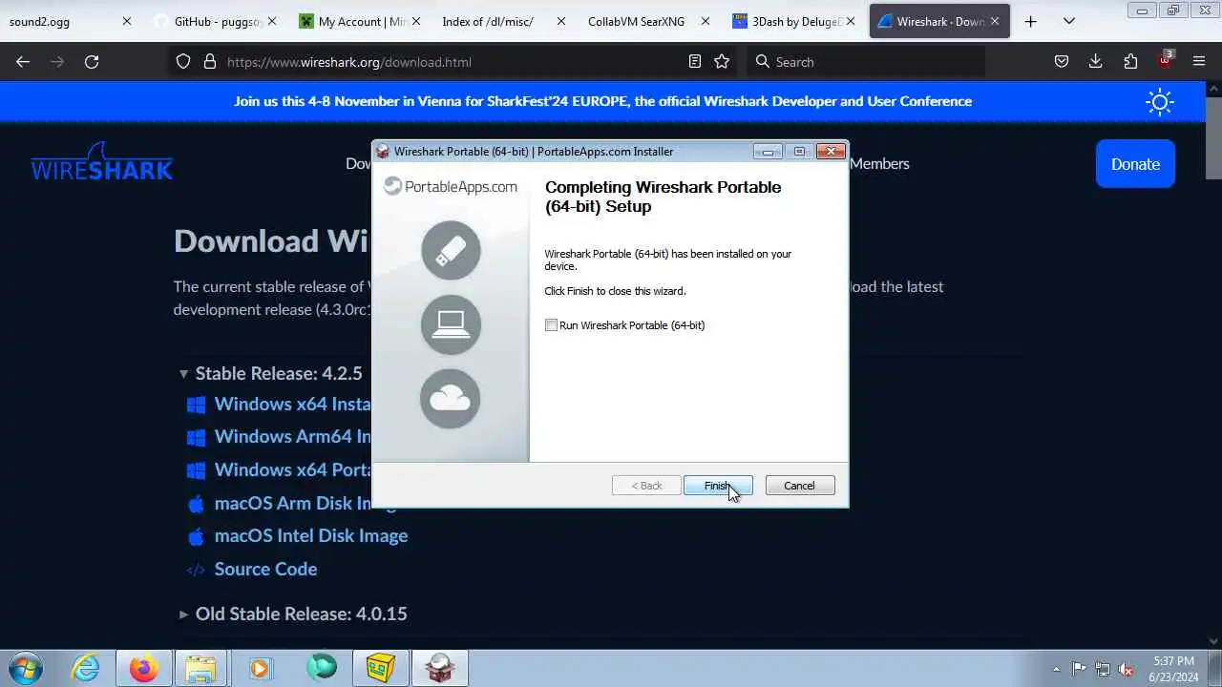Click the Windows logo beside Windows x64 Installer
This screenshot has height=687, width=1222.
pyautogui.click(x=196, y=405)
